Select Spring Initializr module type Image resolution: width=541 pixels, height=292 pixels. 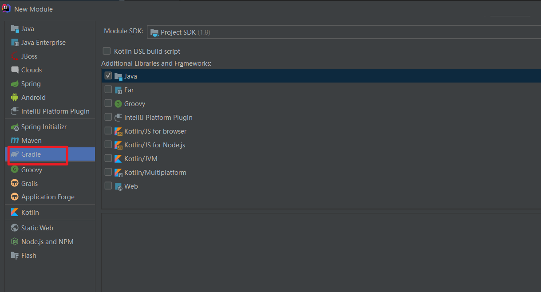[50, 127]
